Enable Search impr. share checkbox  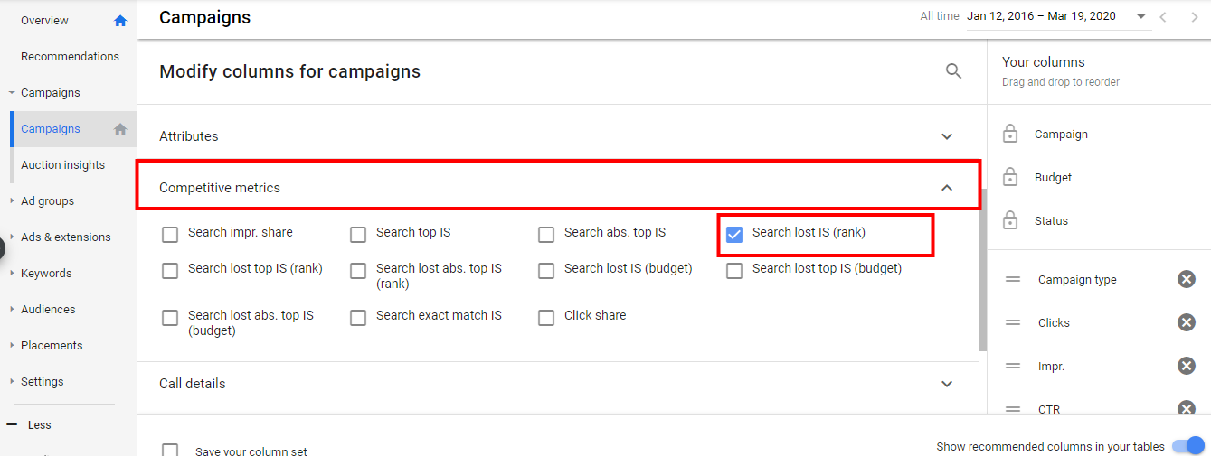[170, 235]
